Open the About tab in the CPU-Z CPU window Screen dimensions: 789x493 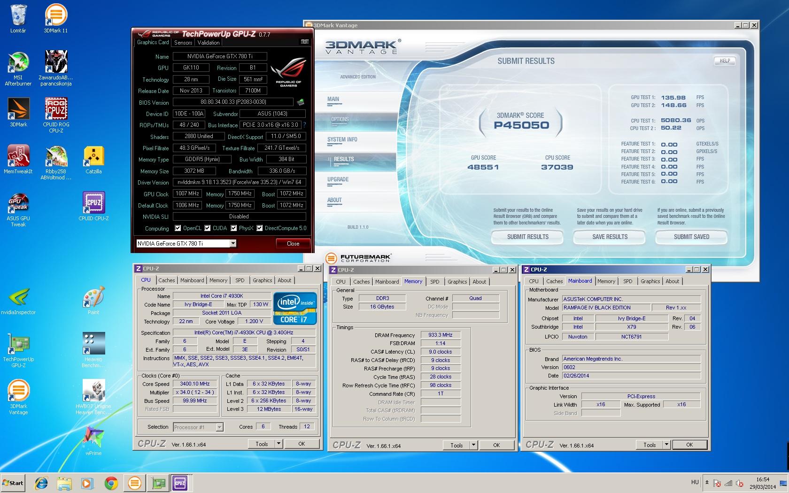click(x=285, y=280)
